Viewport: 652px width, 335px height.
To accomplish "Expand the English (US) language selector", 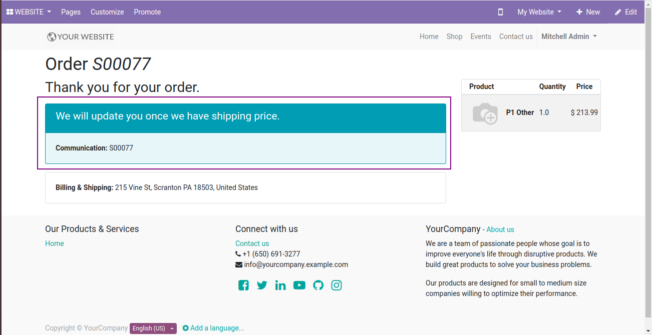I will (x=153, y=328).
